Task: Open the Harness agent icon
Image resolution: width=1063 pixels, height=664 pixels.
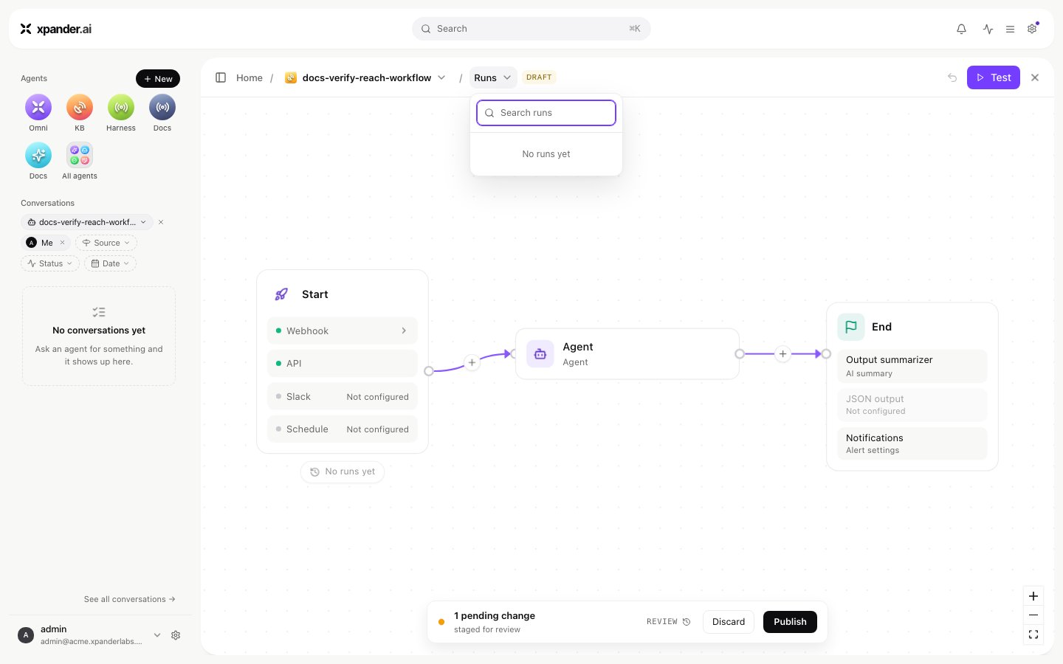Action: click(121, 108)
